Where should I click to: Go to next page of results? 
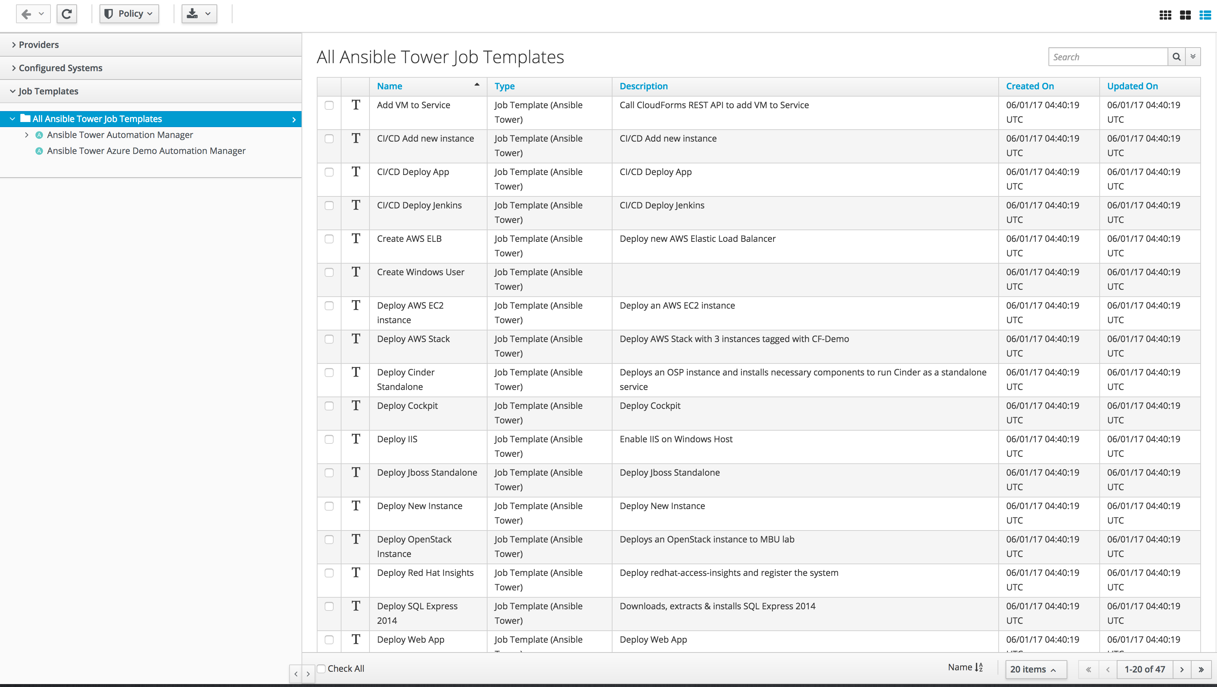click(x=1181, y=670)
